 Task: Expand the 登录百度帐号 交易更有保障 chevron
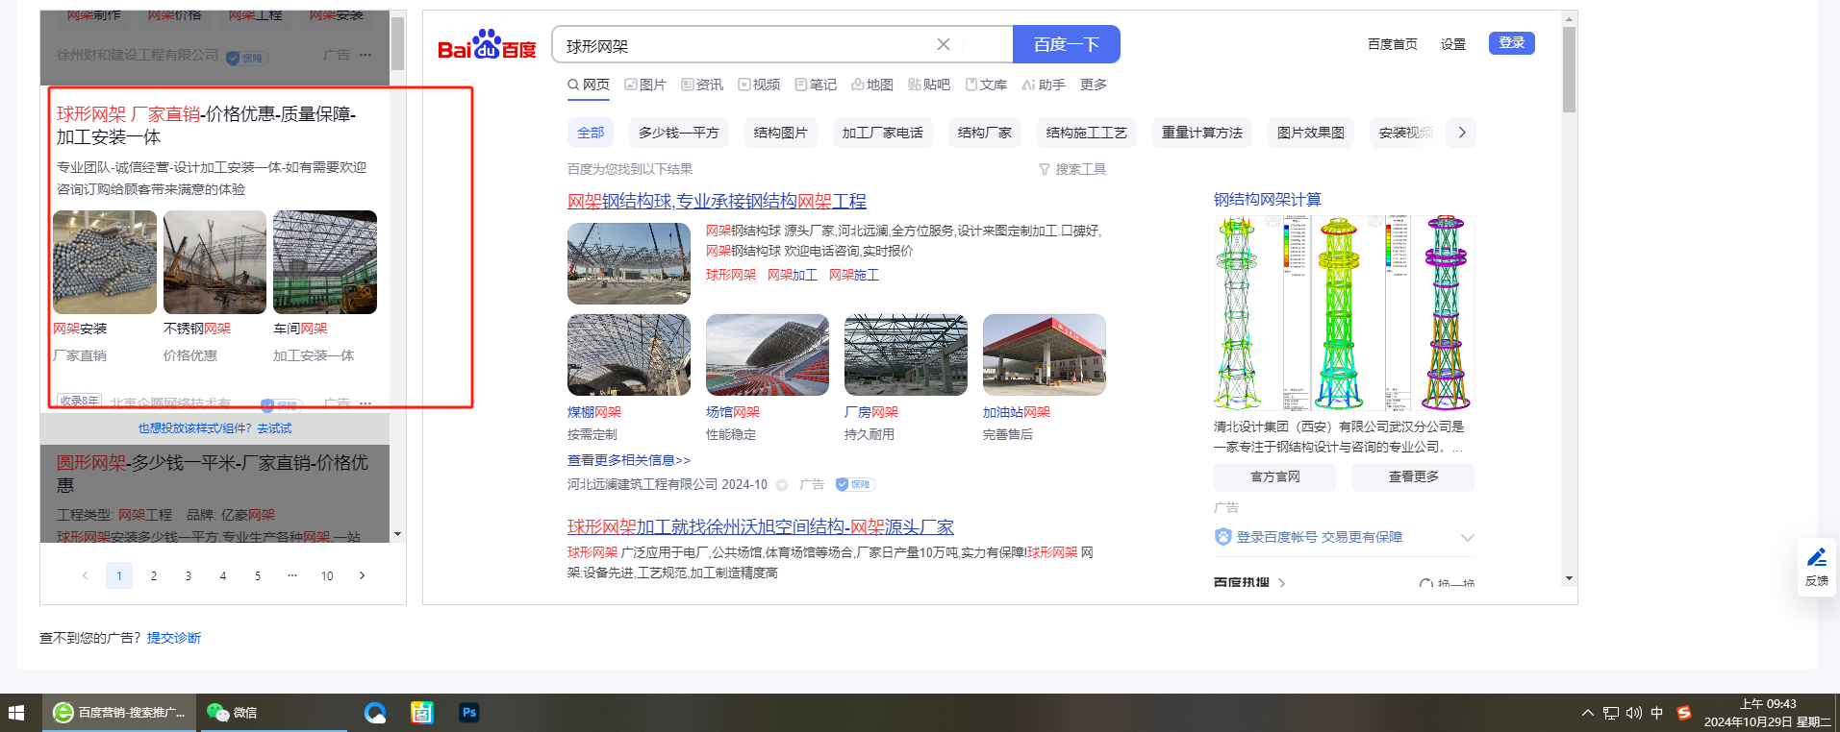coord(1467,537)
